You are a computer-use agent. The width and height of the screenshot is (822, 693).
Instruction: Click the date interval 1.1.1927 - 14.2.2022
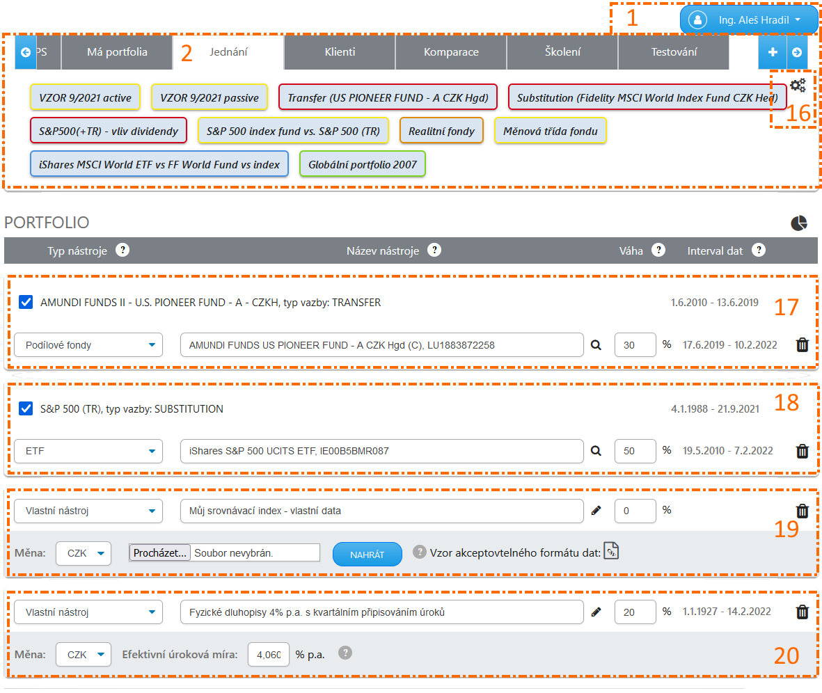point(727,612)
